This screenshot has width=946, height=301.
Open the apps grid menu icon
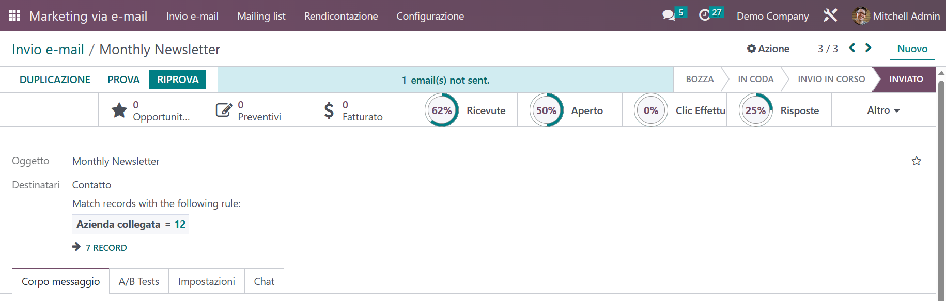pos(14,16)
